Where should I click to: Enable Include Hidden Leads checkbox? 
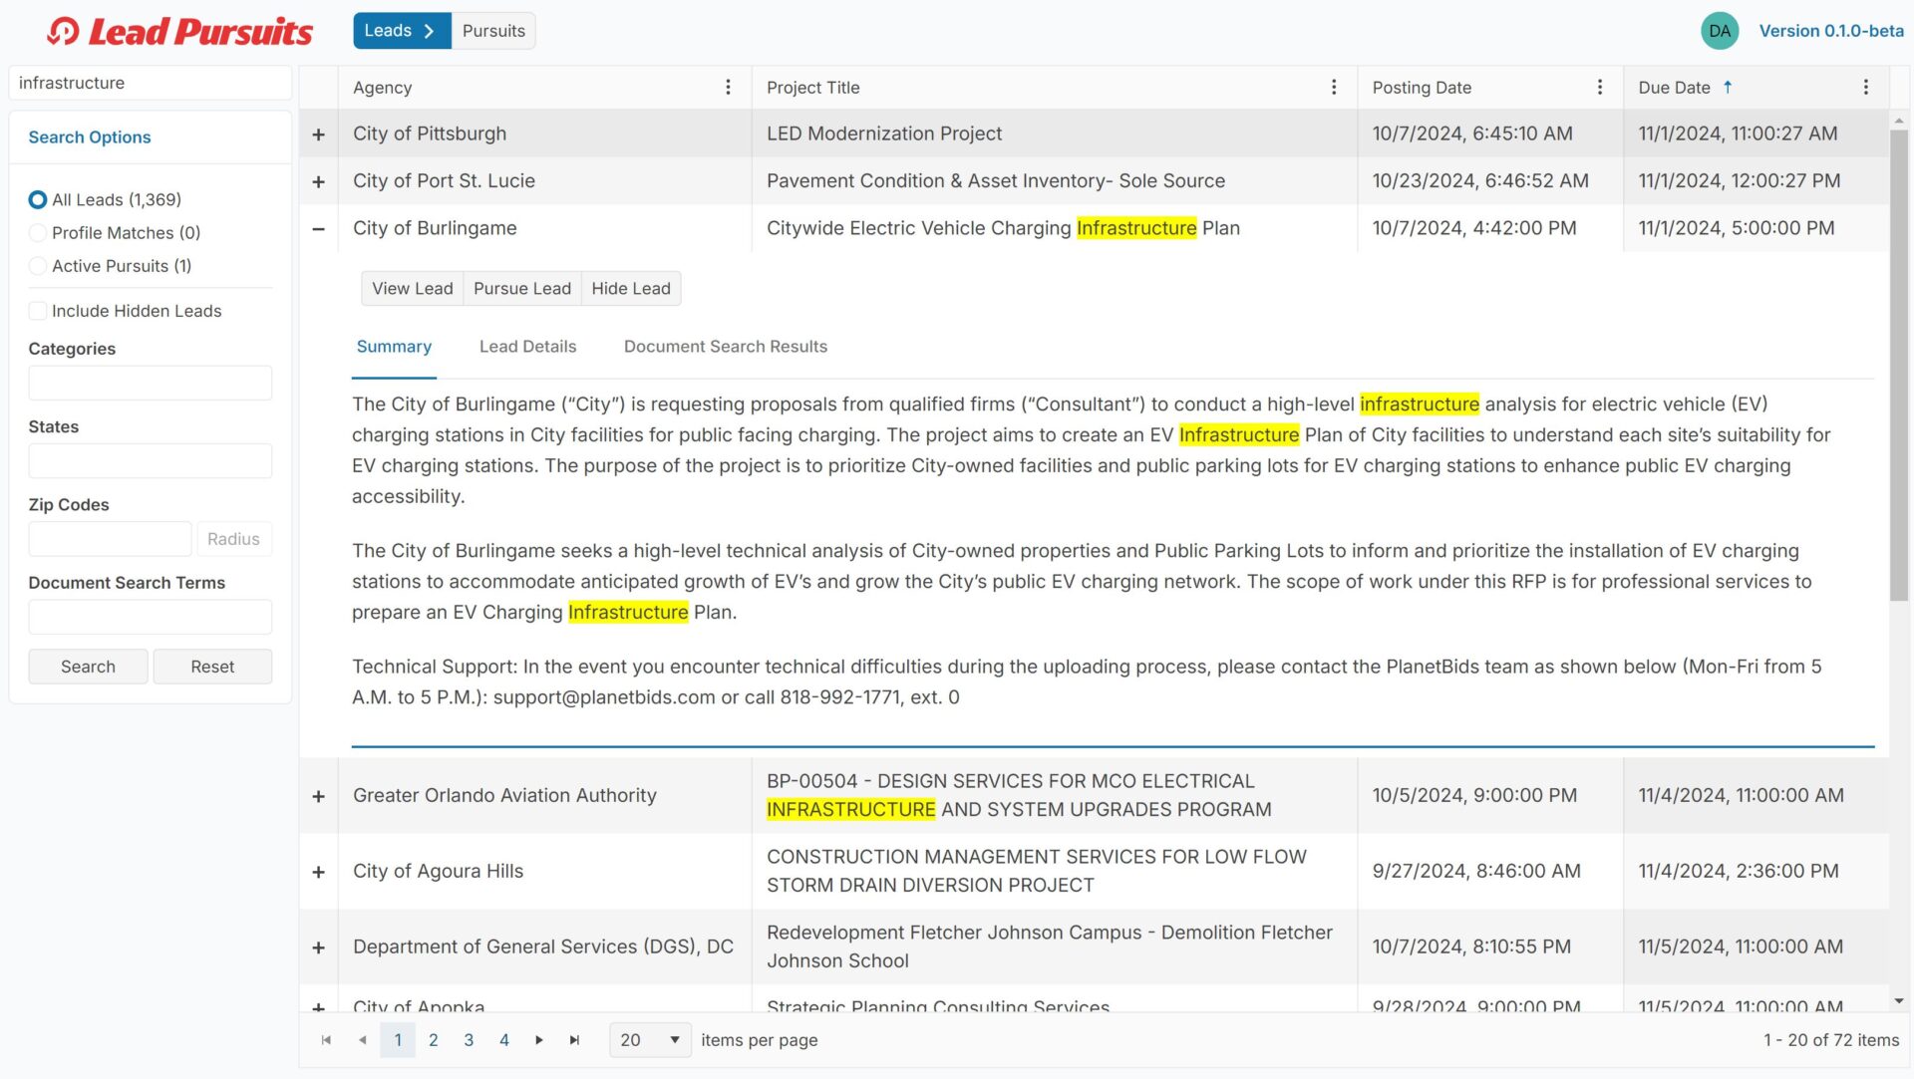(38, 311)
